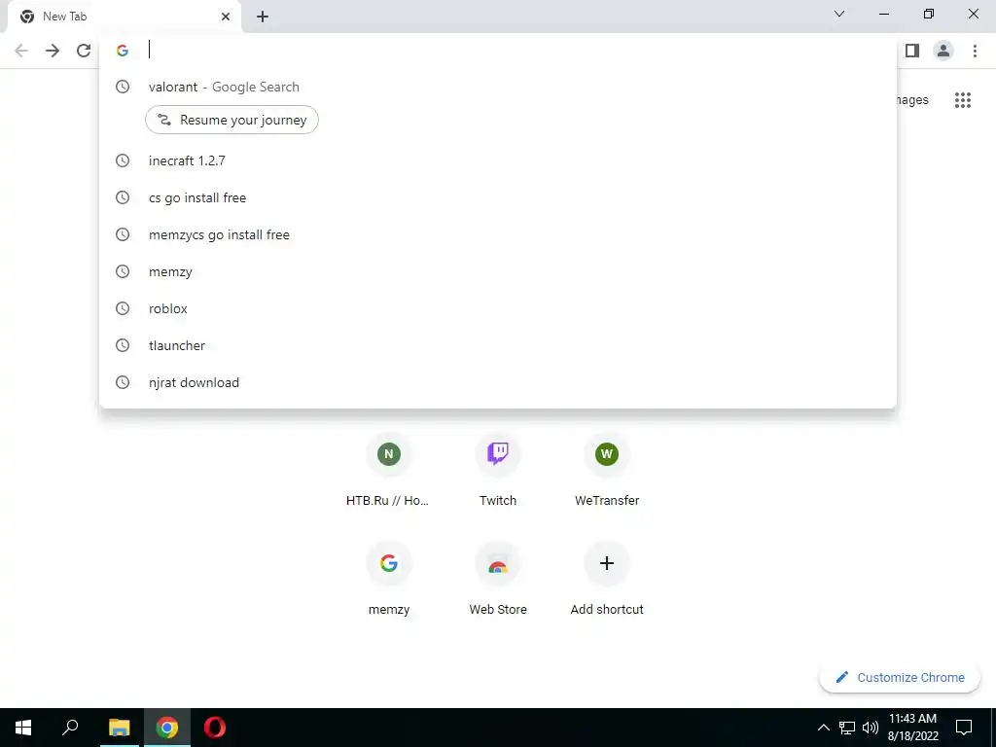The image size is (996, 747).
Task: Close the New Tab tab
Action: click(x=226, y=17)
